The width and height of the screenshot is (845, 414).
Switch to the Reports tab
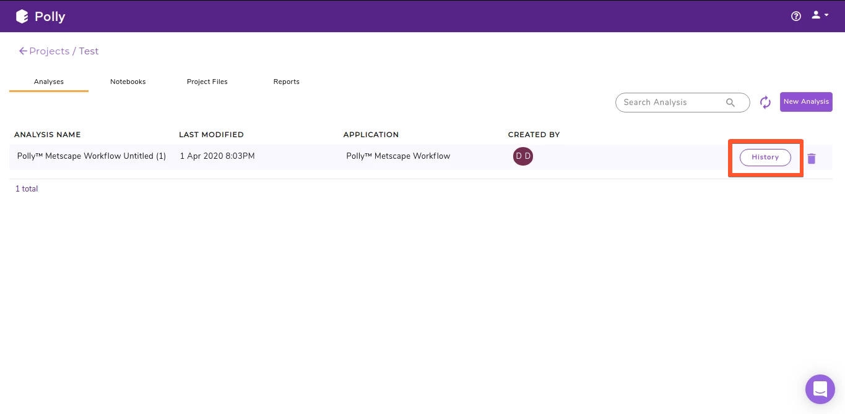pyautogui.click(x=286, y=81)
